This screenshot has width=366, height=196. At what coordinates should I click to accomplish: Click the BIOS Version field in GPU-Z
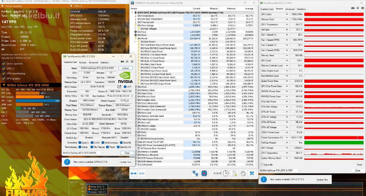(97, 87)
